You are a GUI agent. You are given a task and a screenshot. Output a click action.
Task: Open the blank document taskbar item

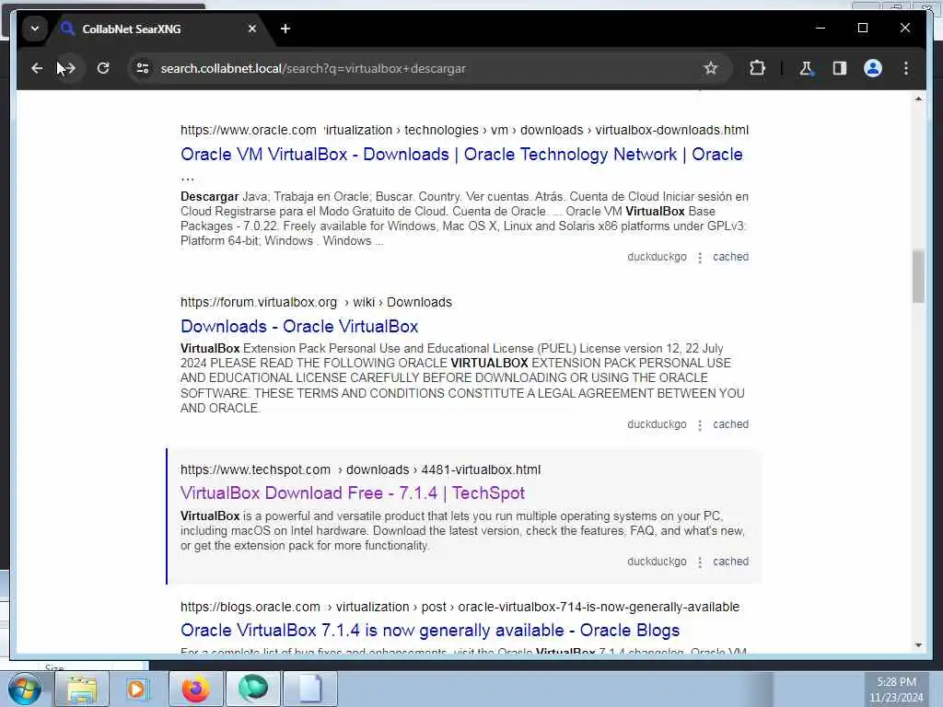(x=310, y=689)
